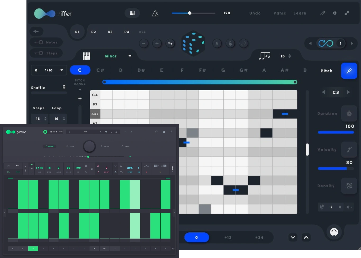This screenshot has width=361, height=258.
Task: Open the 1/16 quantize dropdown
Action: (x=49, y=70)
